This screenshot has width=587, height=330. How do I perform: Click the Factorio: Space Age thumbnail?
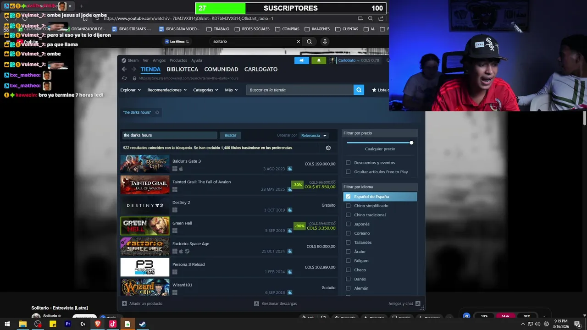coord(145,247)
